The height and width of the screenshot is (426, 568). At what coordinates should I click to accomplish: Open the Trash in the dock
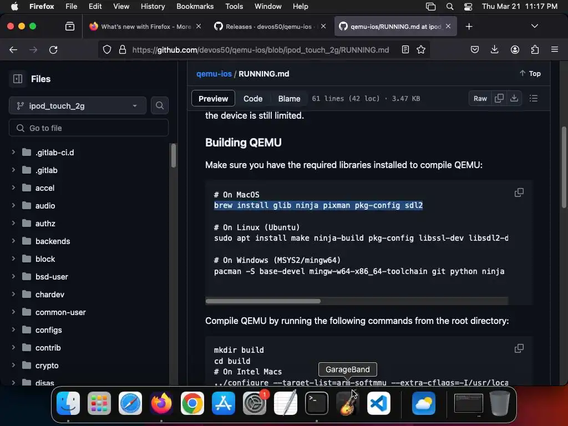[x=500, y=403]
